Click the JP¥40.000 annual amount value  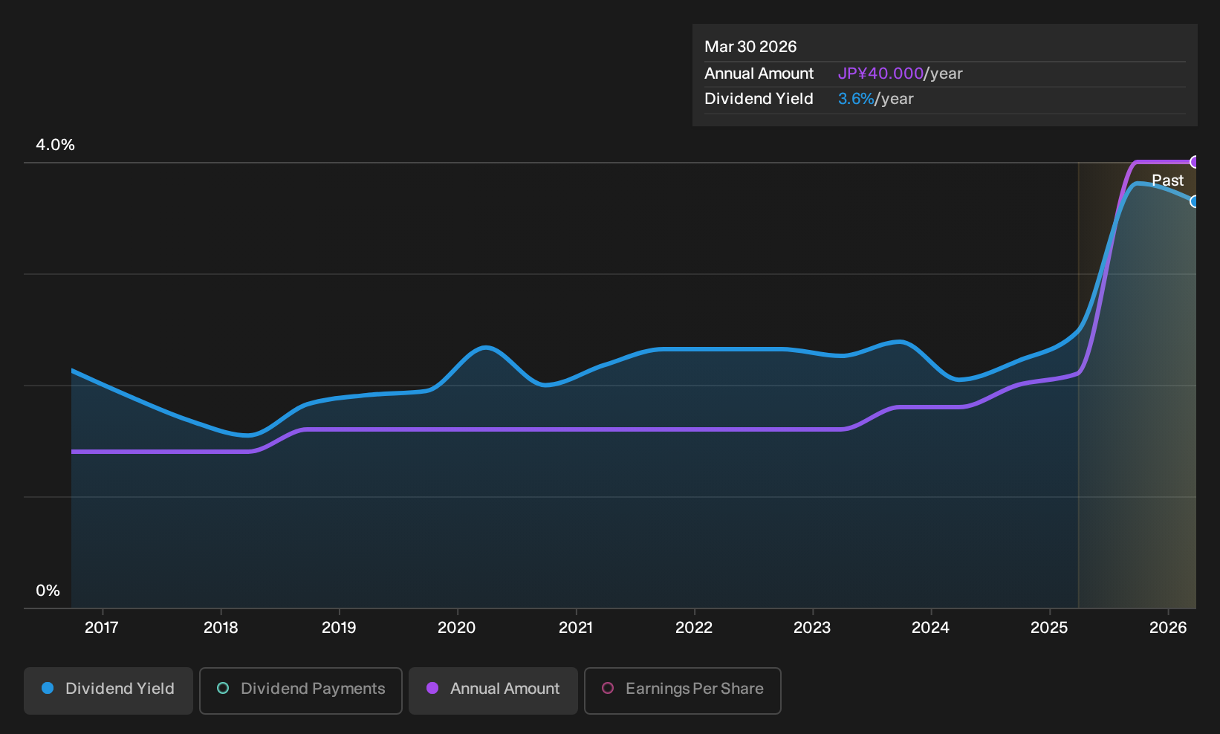pos(880,74)
